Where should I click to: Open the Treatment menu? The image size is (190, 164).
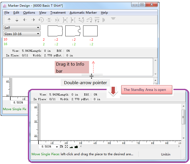[58, 13]
